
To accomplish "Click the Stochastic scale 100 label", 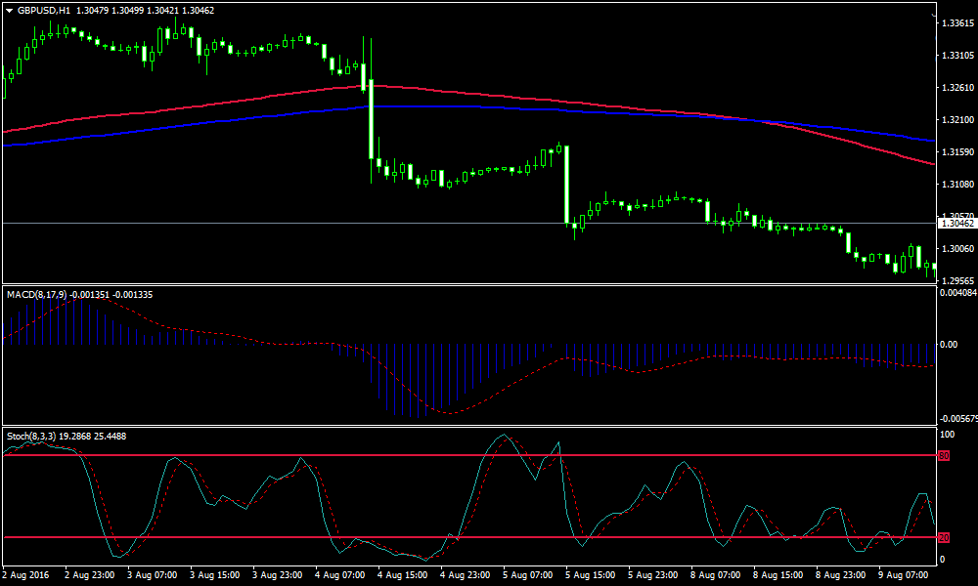I will point(947,433).
